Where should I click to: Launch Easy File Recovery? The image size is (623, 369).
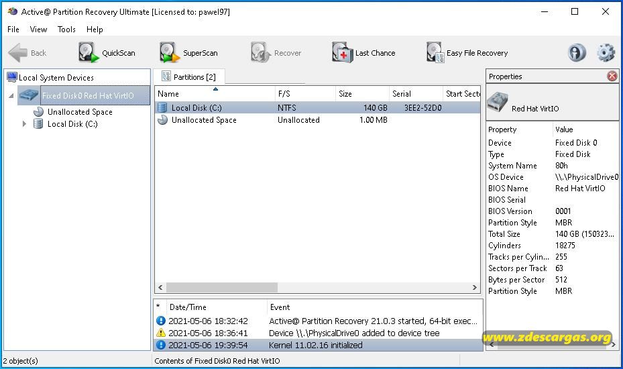click(467, 52)
